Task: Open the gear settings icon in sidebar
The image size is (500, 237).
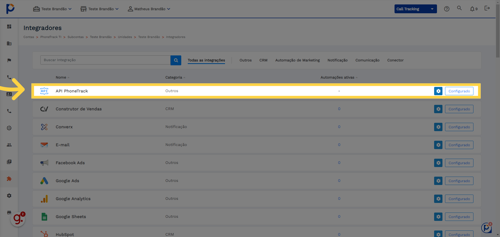Action: click(x=9, y=196)
